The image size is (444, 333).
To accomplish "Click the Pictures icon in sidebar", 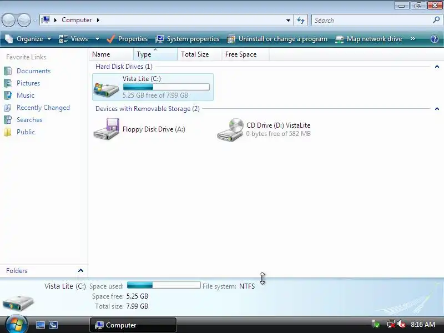I will click(8, 83).
